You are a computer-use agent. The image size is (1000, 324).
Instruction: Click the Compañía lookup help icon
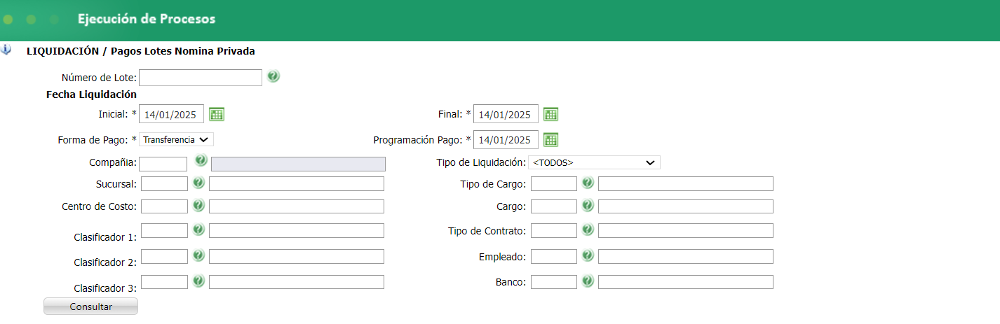pos(201,161)
